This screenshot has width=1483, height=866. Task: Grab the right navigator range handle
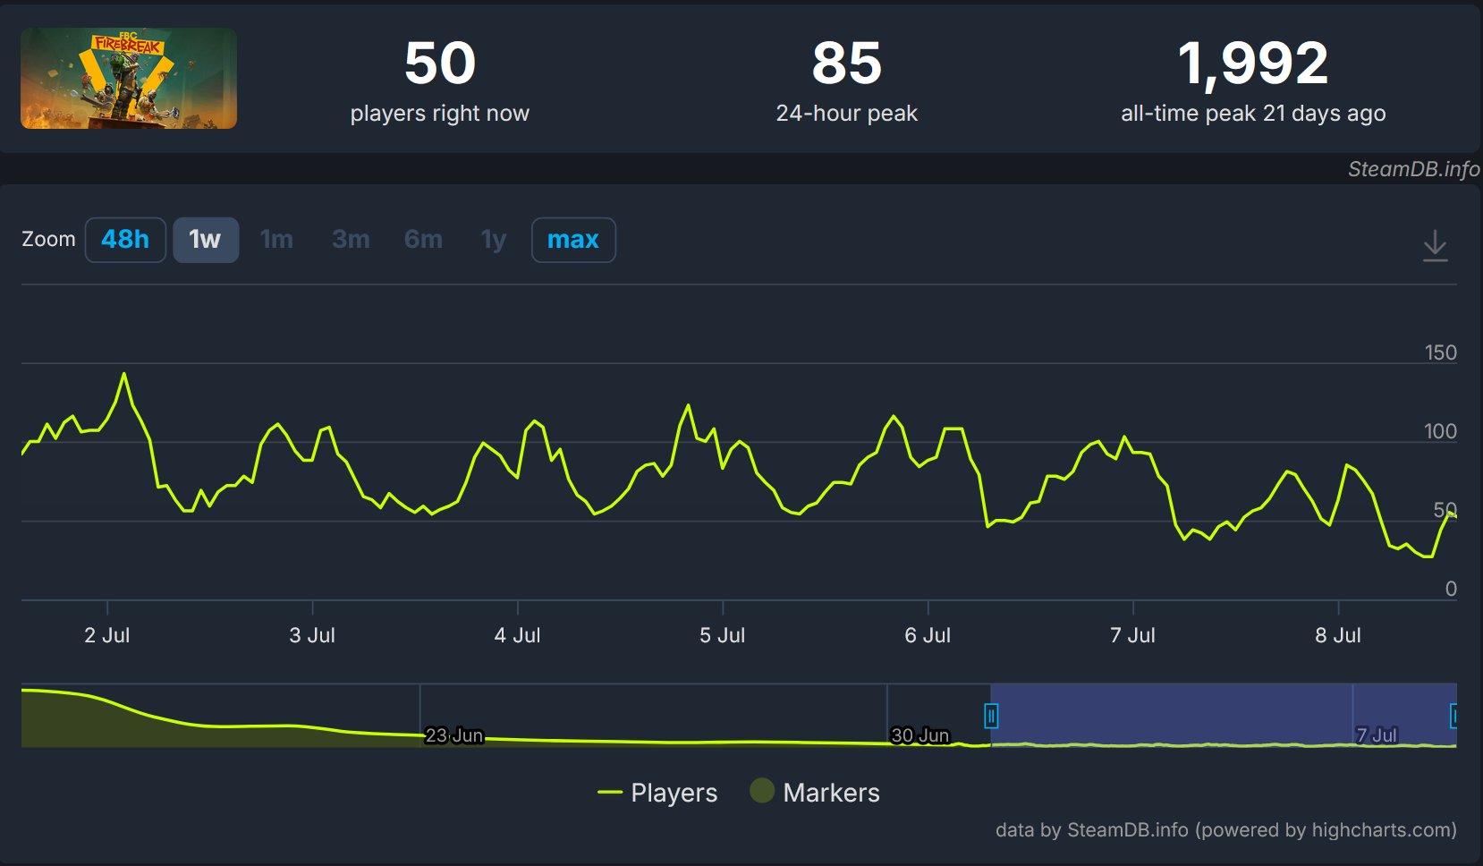click(x=1454, y=716)
